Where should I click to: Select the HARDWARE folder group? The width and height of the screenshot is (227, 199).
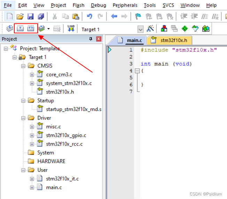(x=51, y=161)
